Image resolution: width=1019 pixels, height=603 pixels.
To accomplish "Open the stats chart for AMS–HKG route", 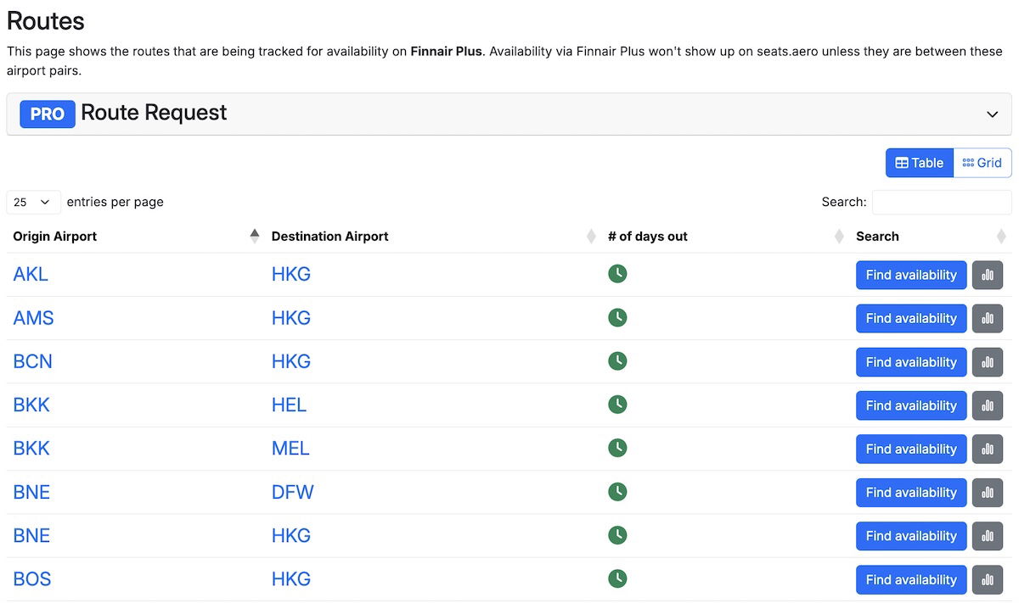I will (x=987, y=318).
